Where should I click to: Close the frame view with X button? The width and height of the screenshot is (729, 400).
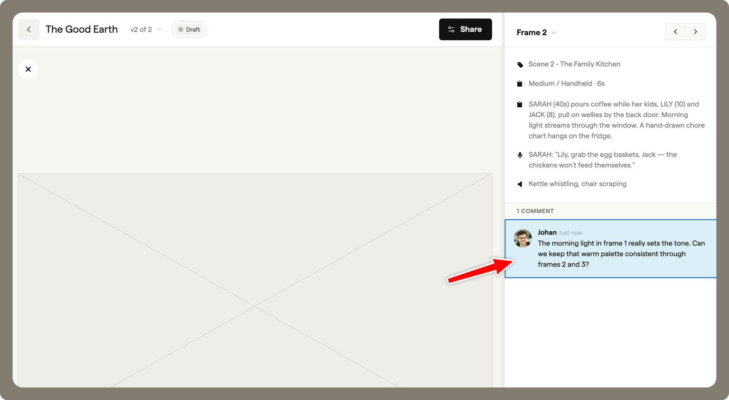click(x=28, y=69)
